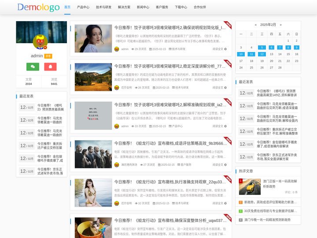The width and height of the screenshot is (317, 238).
Task: Open right sidebar post 预测票房最高飙至145亿
Action: pos(277,93)
